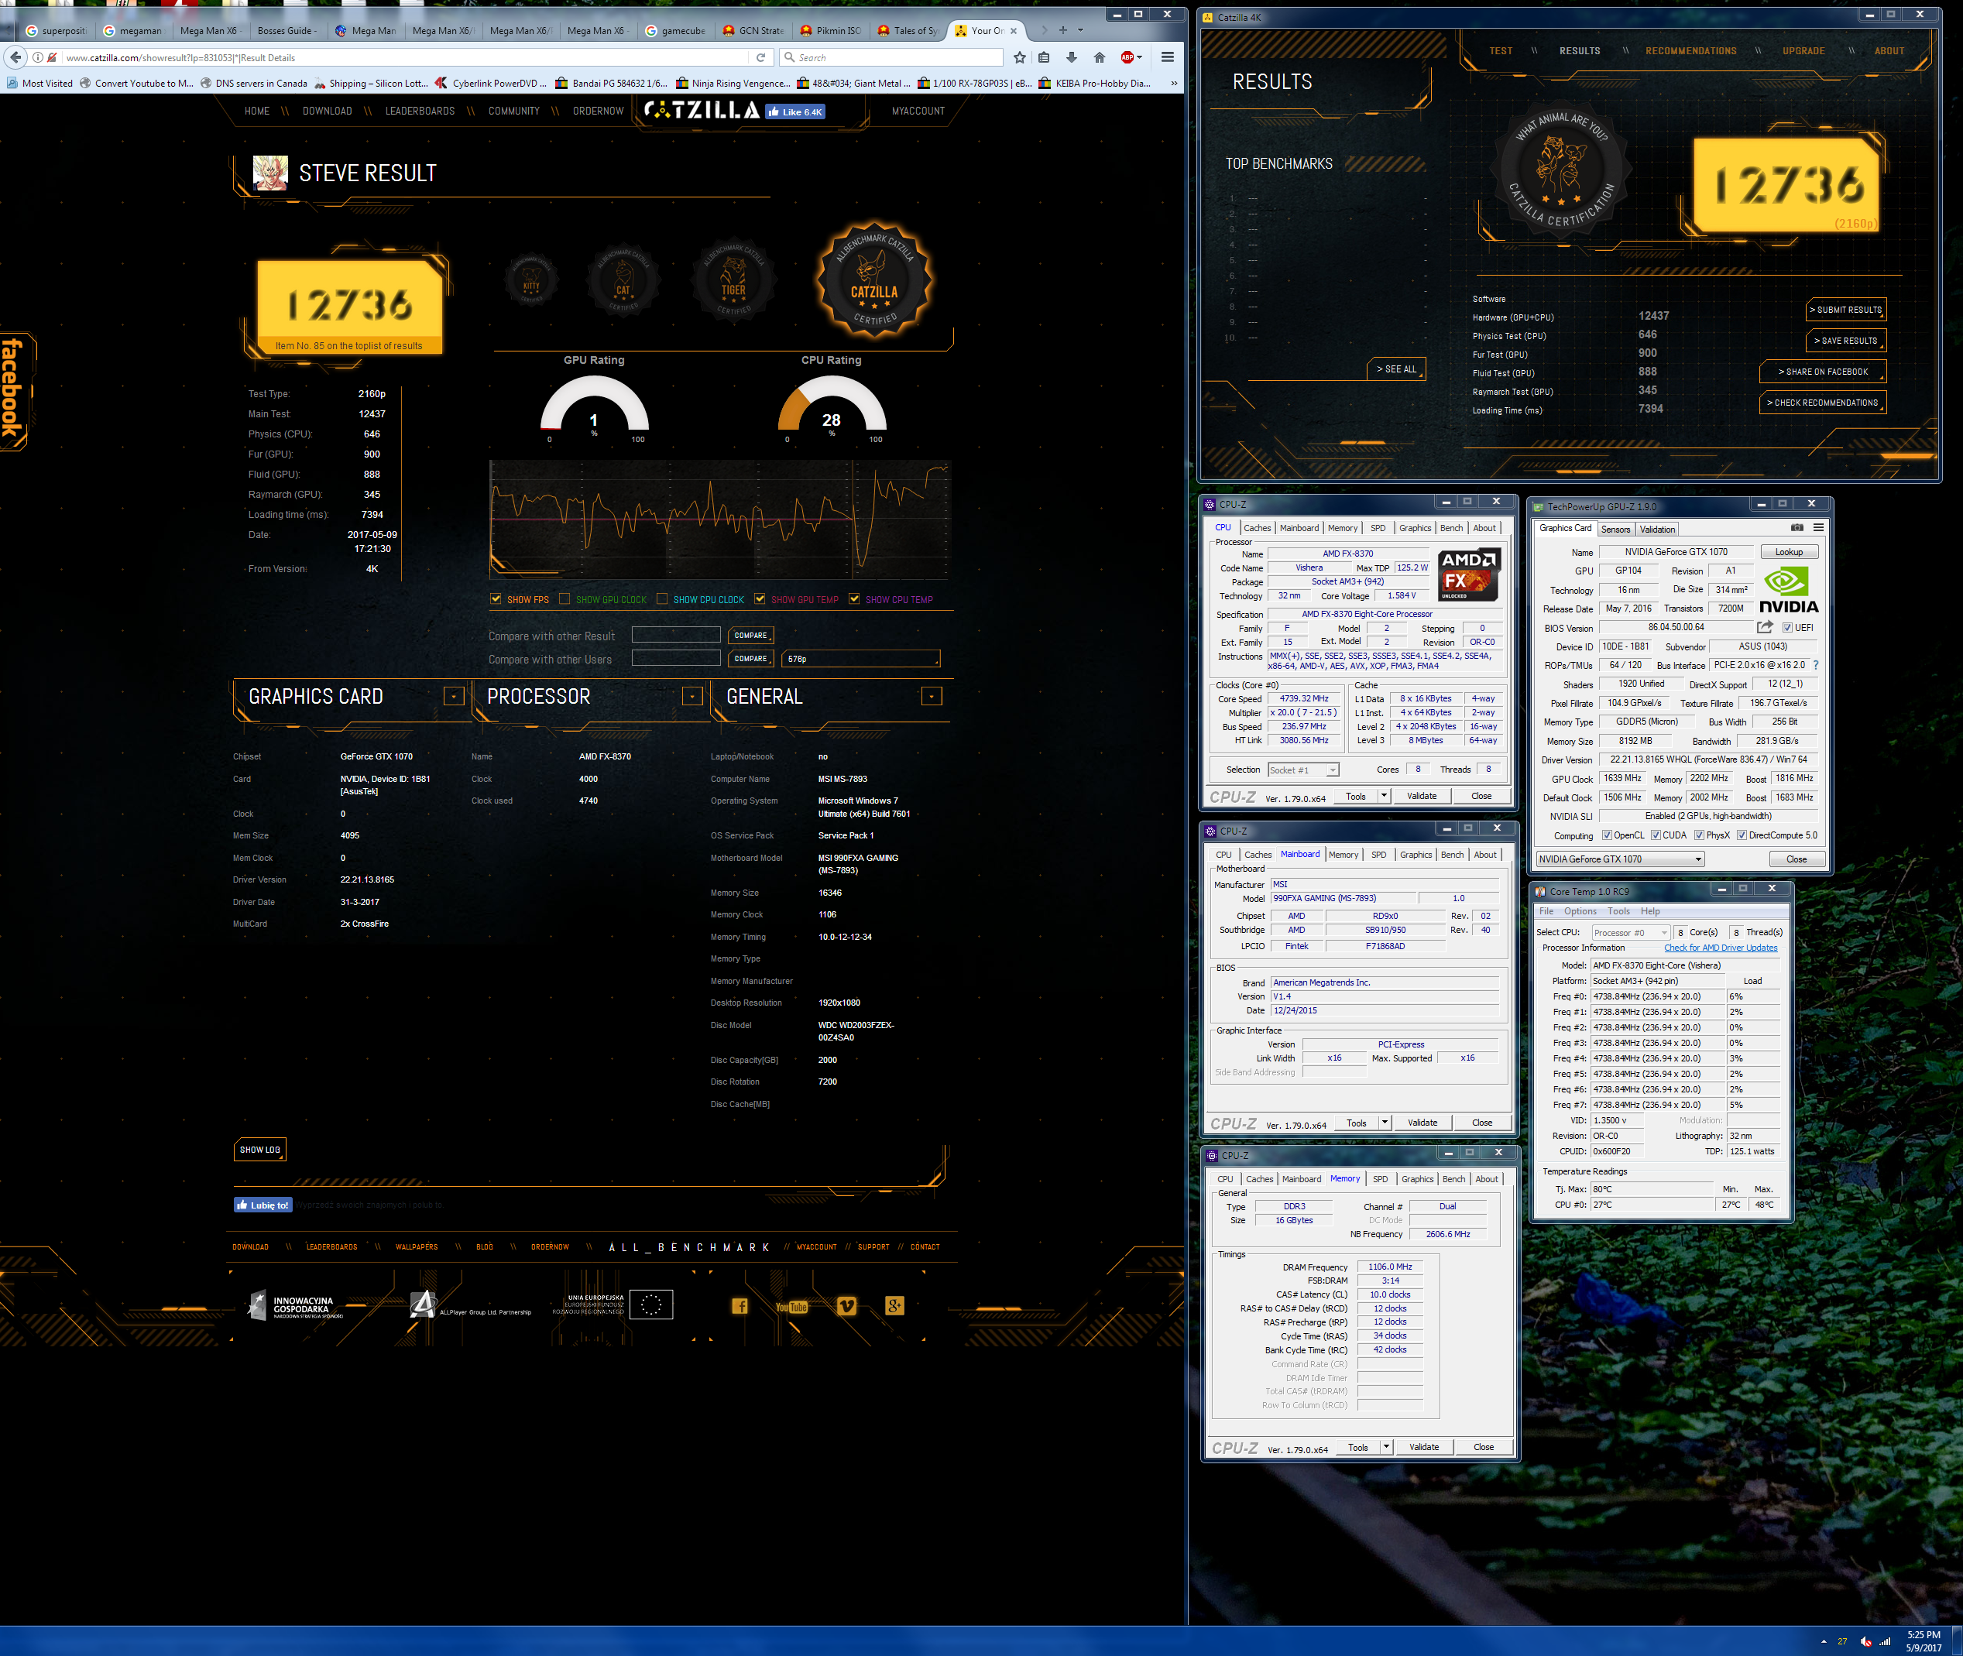Expand the General section toggle
The image size is (1963, 1656).
[932, 697]
